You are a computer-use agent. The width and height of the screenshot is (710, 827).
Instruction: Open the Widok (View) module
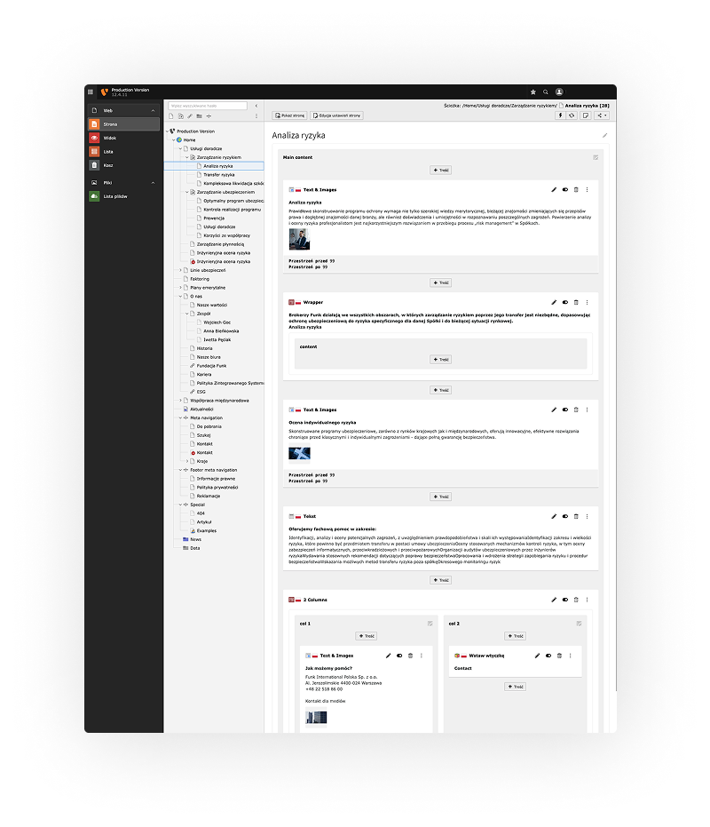tap(109, 138)
